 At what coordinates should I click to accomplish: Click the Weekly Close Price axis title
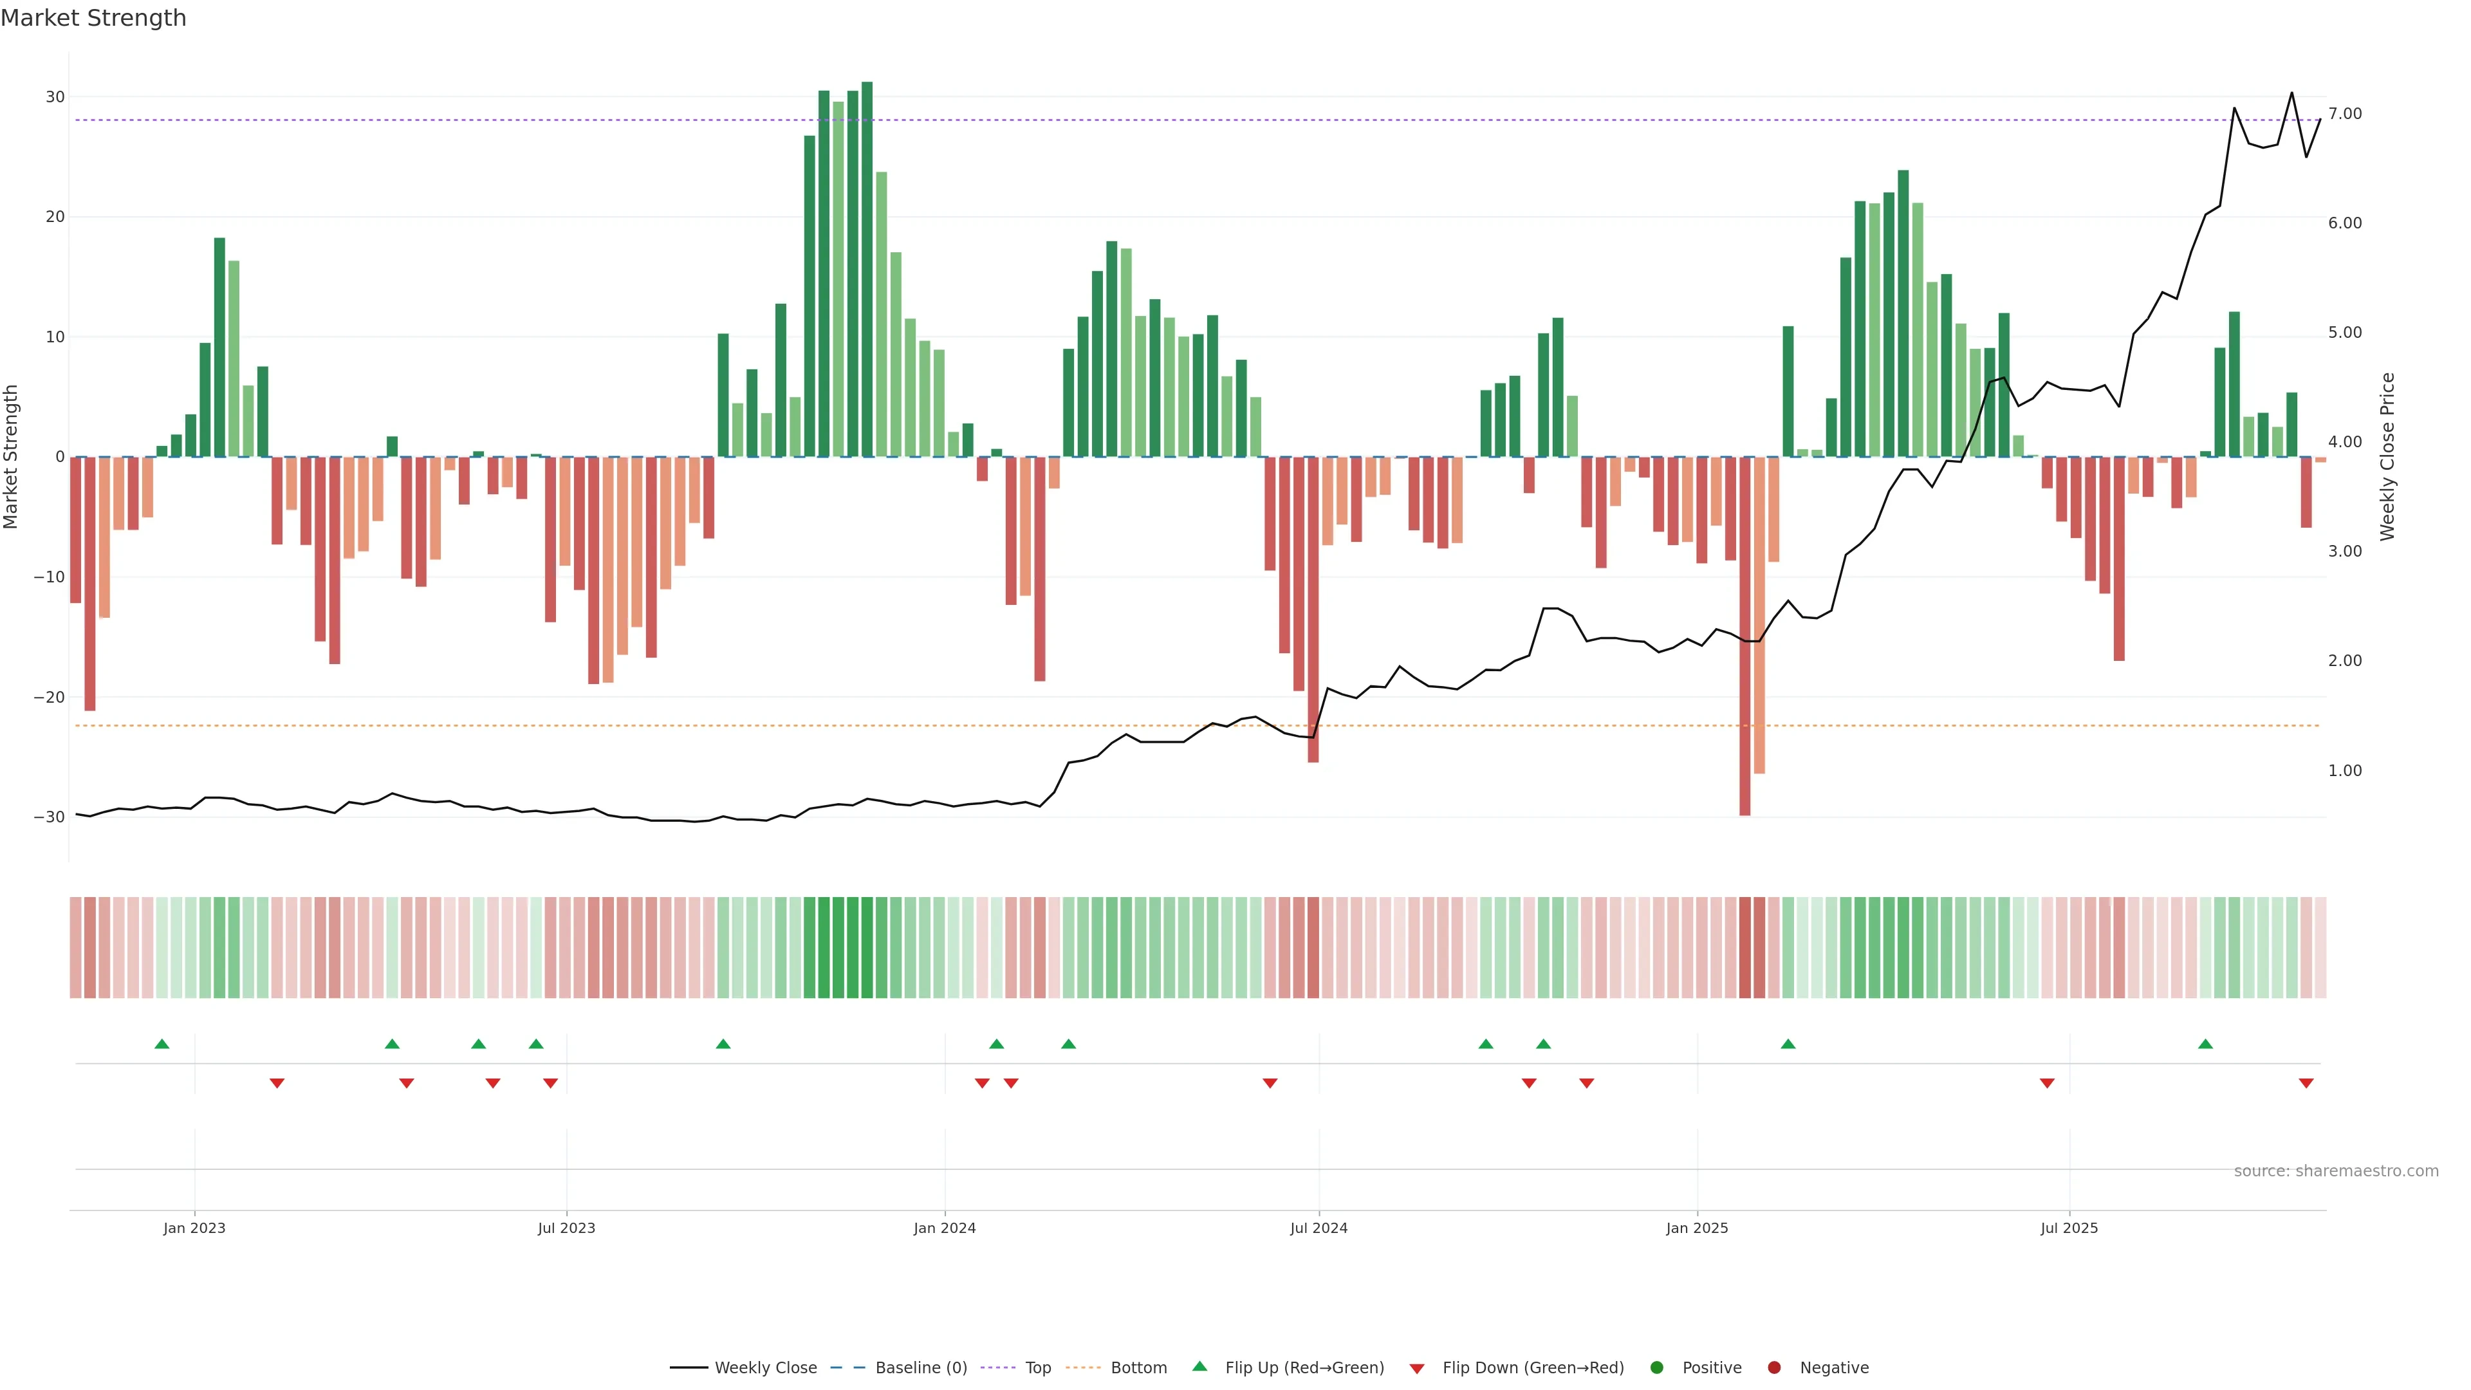coord(2387,457)
